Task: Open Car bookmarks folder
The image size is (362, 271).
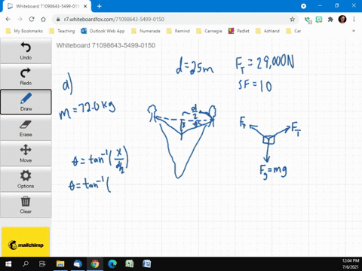Action: tap(294, 31)
